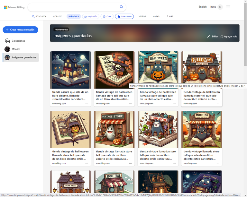This screenshot has height=197, width=247.
Task: Click the Microsoft Bing logo
Action: pos(14,7)
